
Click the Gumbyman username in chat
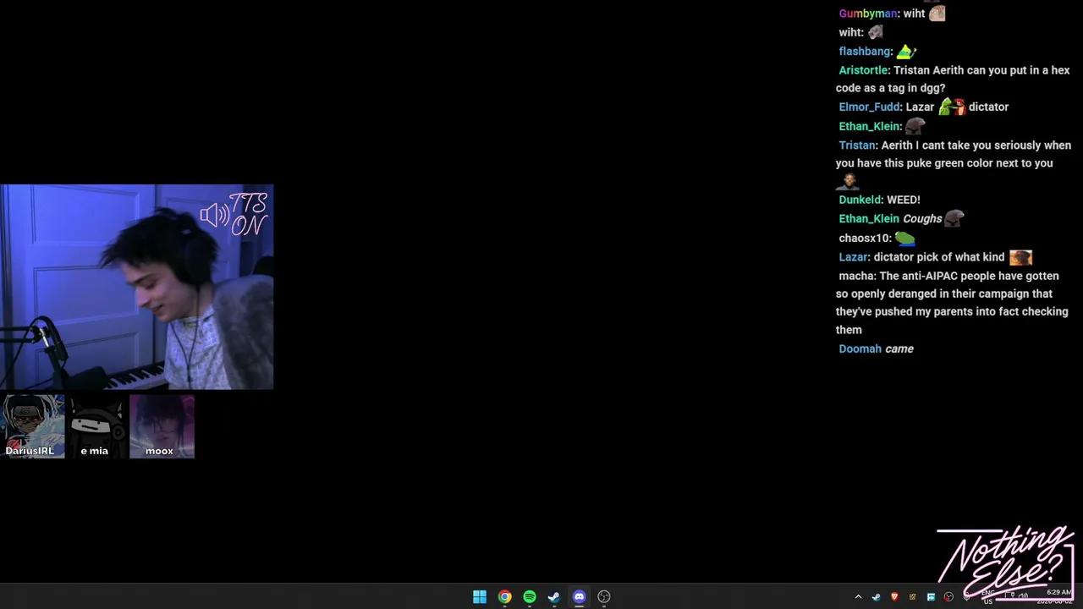pos(868,14)
